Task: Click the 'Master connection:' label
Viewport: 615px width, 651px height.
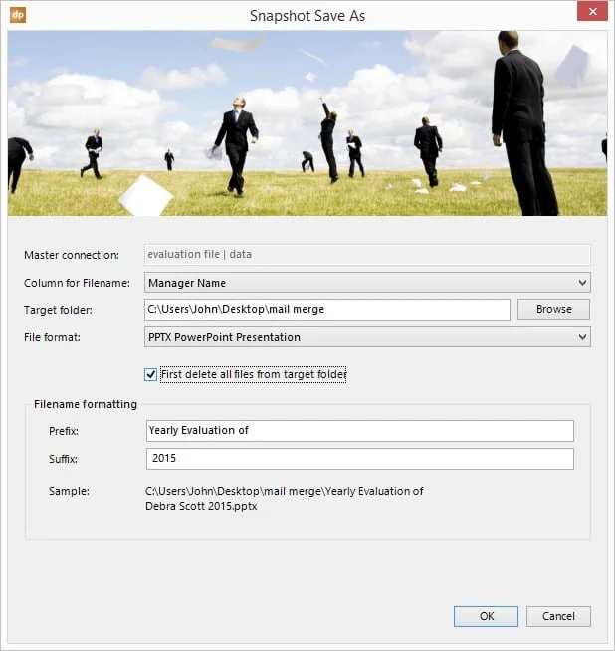Action: click(x=72, y=255)
